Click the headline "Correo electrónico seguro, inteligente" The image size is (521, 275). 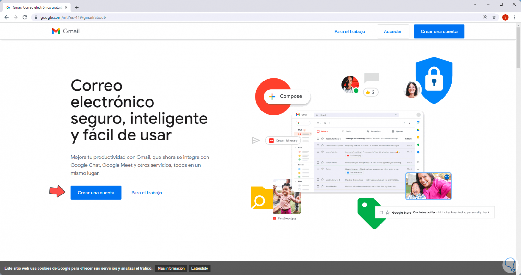coord(139,110)
